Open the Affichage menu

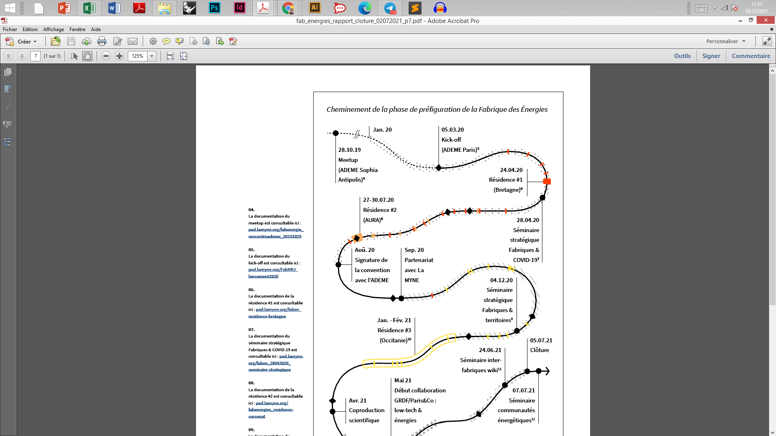point(53,29)
